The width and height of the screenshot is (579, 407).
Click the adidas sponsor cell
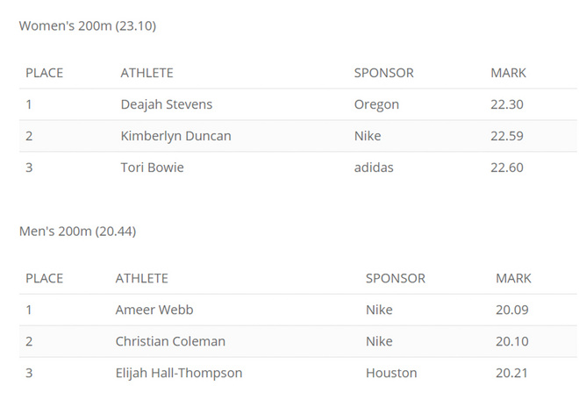coord(374,168)
